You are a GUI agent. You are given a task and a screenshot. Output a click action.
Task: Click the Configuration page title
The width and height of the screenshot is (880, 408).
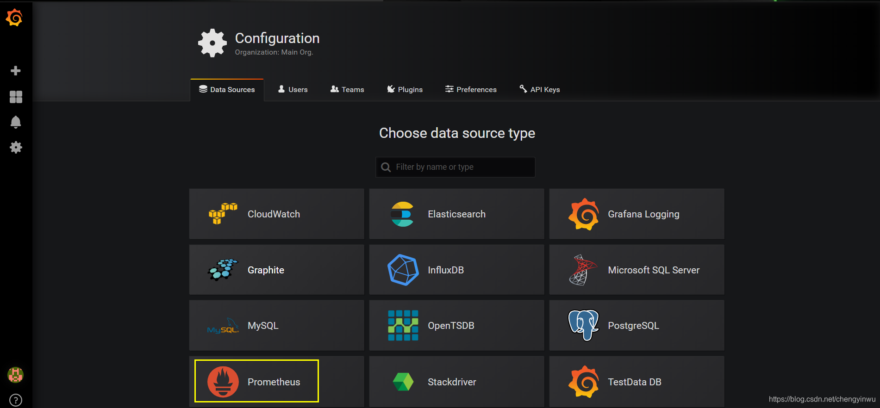tap(277, 38)
